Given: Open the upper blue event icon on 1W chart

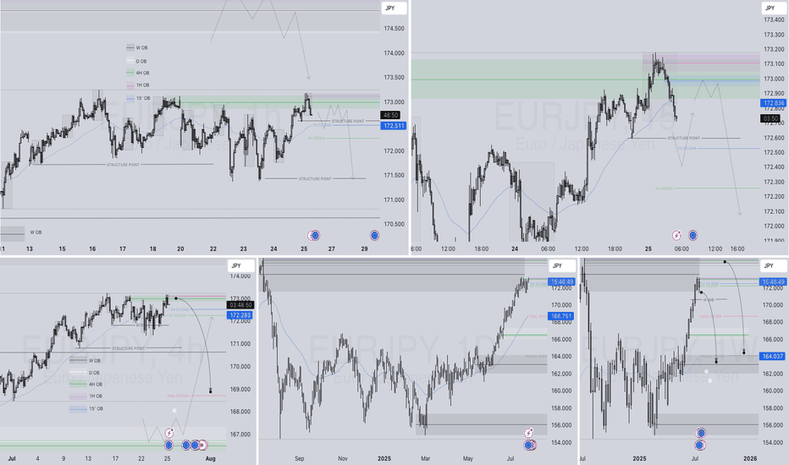Looking at the screenshot, I should [x=700, y=434].
